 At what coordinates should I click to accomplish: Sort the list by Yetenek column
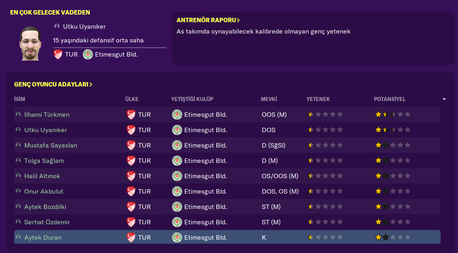tap(318, 99)
